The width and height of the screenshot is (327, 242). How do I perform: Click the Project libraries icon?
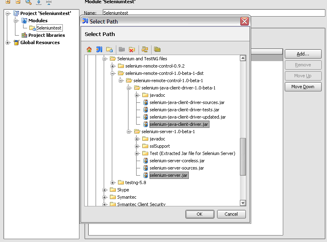[x=24, y=35]
